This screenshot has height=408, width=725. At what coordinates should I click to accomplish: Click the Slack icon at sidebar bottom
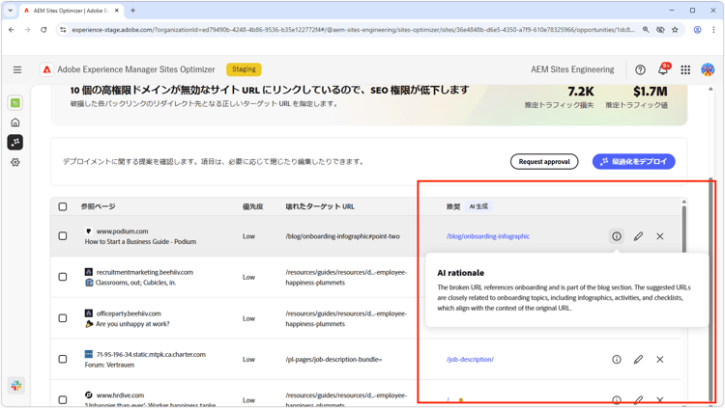pos(16,386)
